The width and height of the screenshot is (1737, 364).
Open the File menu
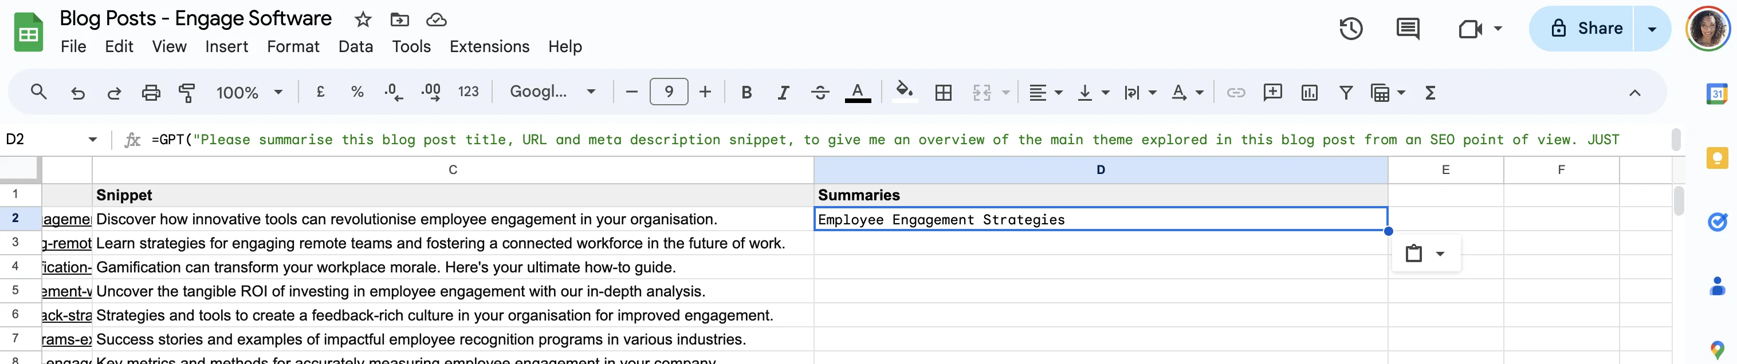pos(73,46)
